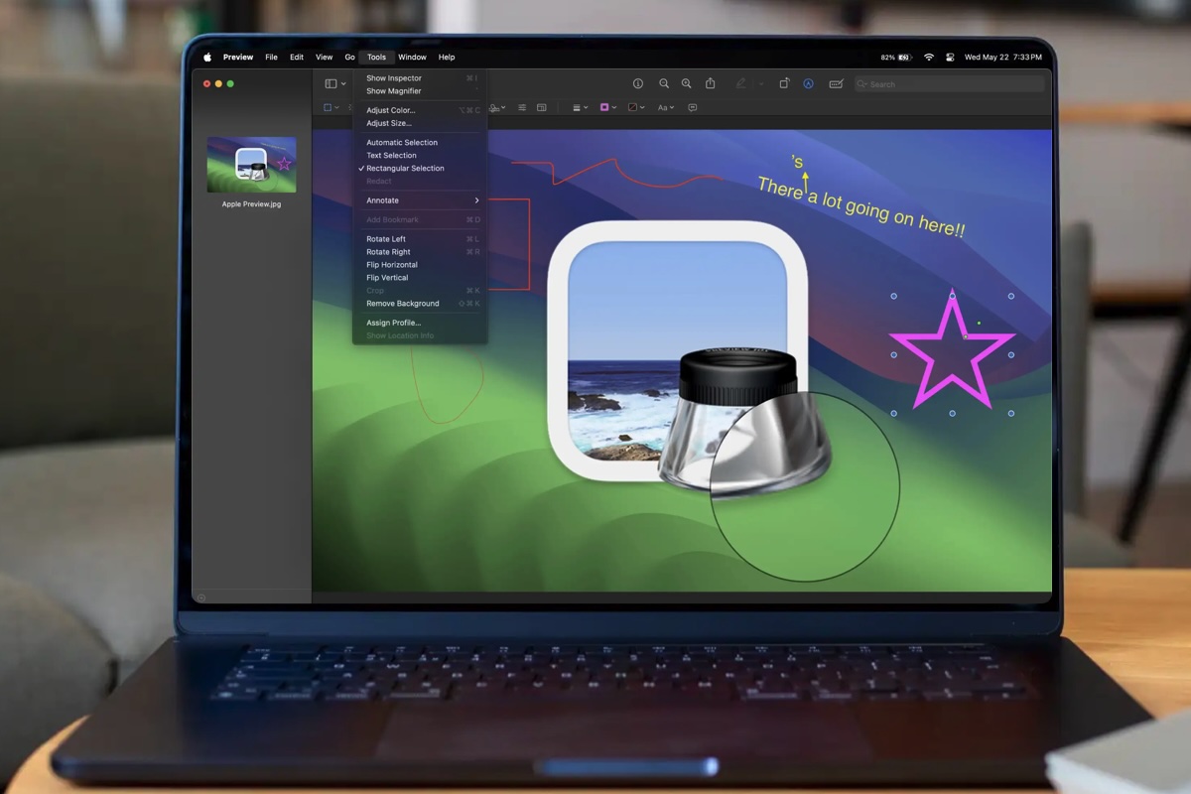Enable Automatic Selection mode

(x=401, y=142)
